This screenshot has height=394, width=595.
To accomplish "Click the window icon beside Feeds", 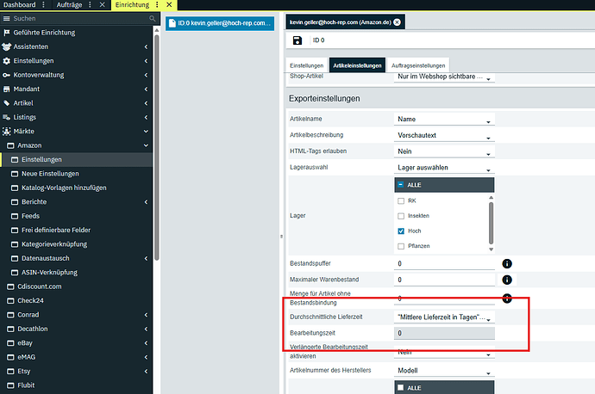I will 15,216.
